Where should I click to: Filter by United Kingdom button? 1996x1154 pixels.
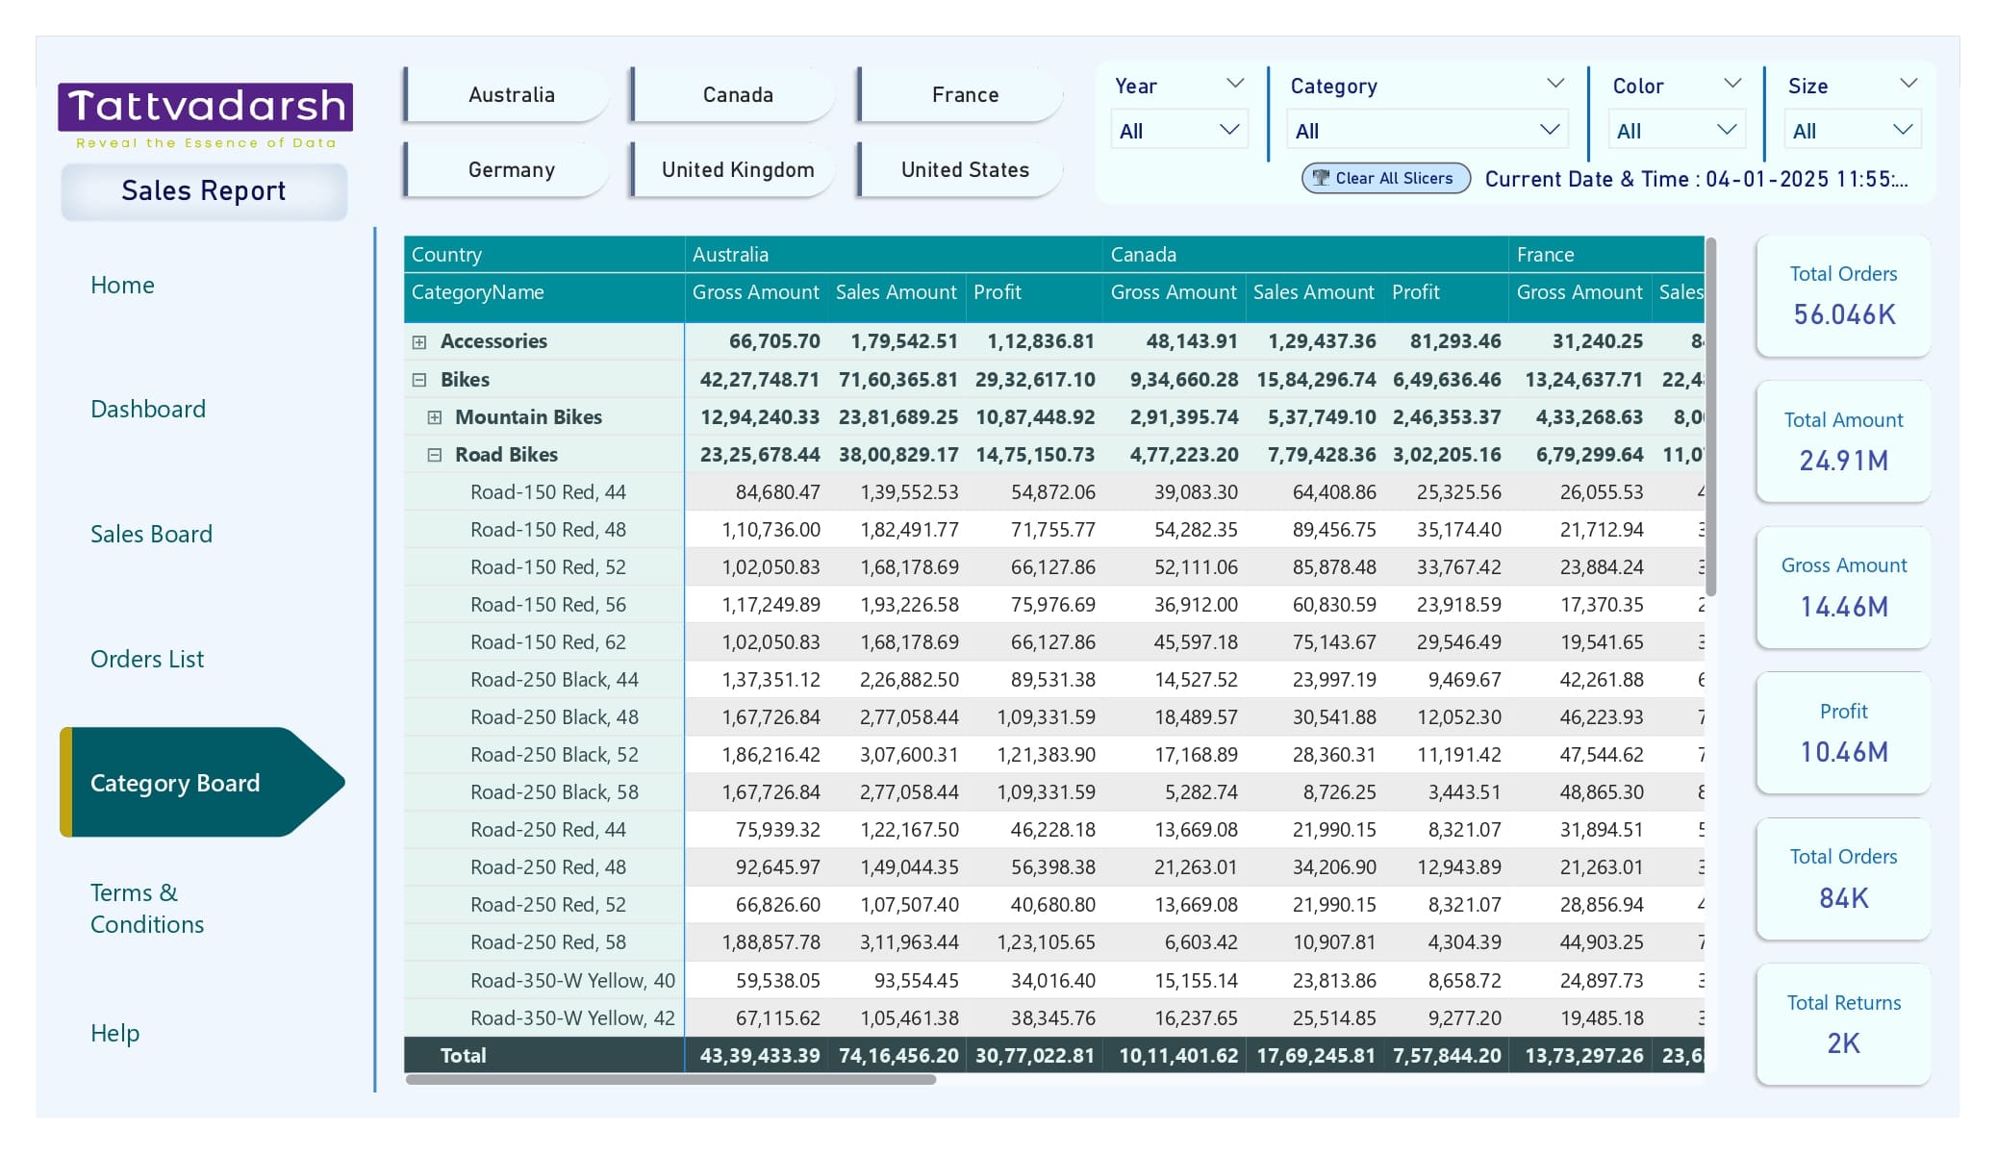(x=734, y=169)
